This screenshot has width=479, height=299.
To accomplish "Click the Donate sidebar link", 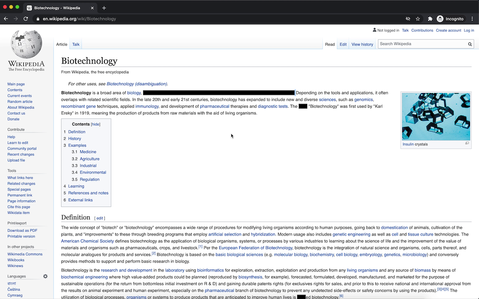I will pos(13,119).
